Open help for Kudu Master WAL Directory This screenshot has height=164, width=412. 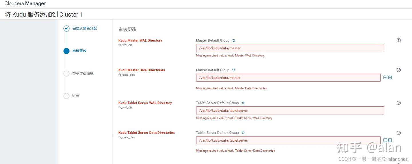tap(398, 40)
